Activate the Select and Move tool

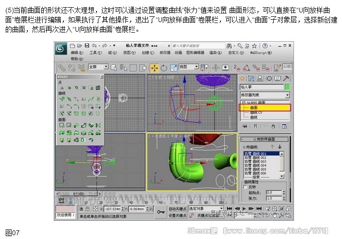(154, 68)
